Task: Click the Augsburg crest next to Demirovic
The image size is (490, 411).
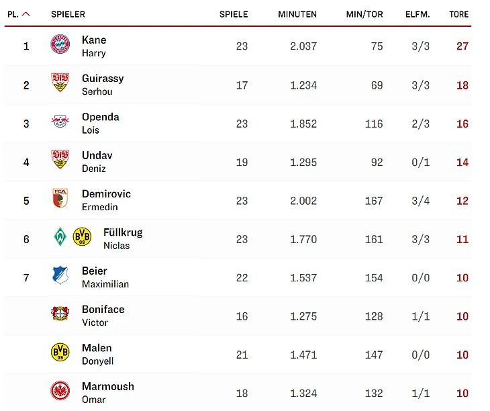Action: tap(60, 199)
